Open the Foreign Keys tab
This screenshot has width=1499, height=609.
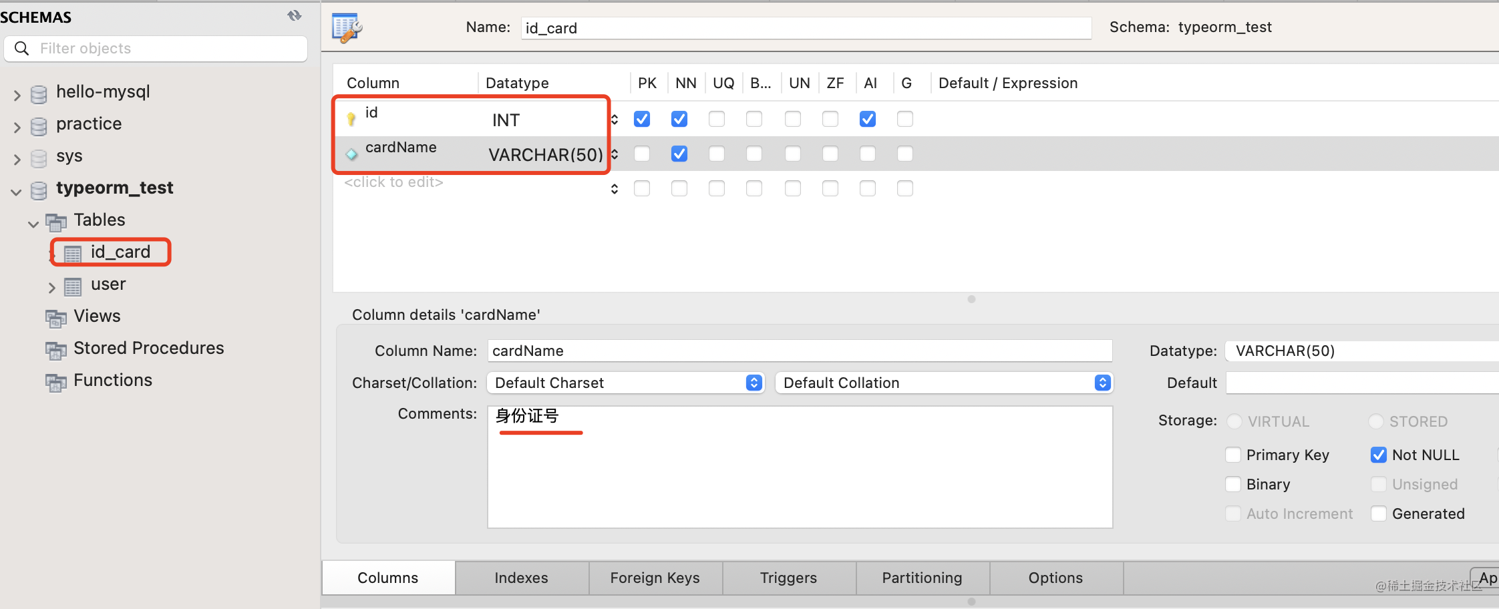click(655, 578)
